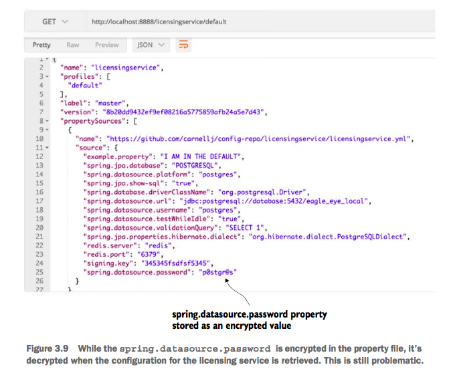Collapse the profiles array on line 3
457x371 pixels.
[x=47, y=77]
